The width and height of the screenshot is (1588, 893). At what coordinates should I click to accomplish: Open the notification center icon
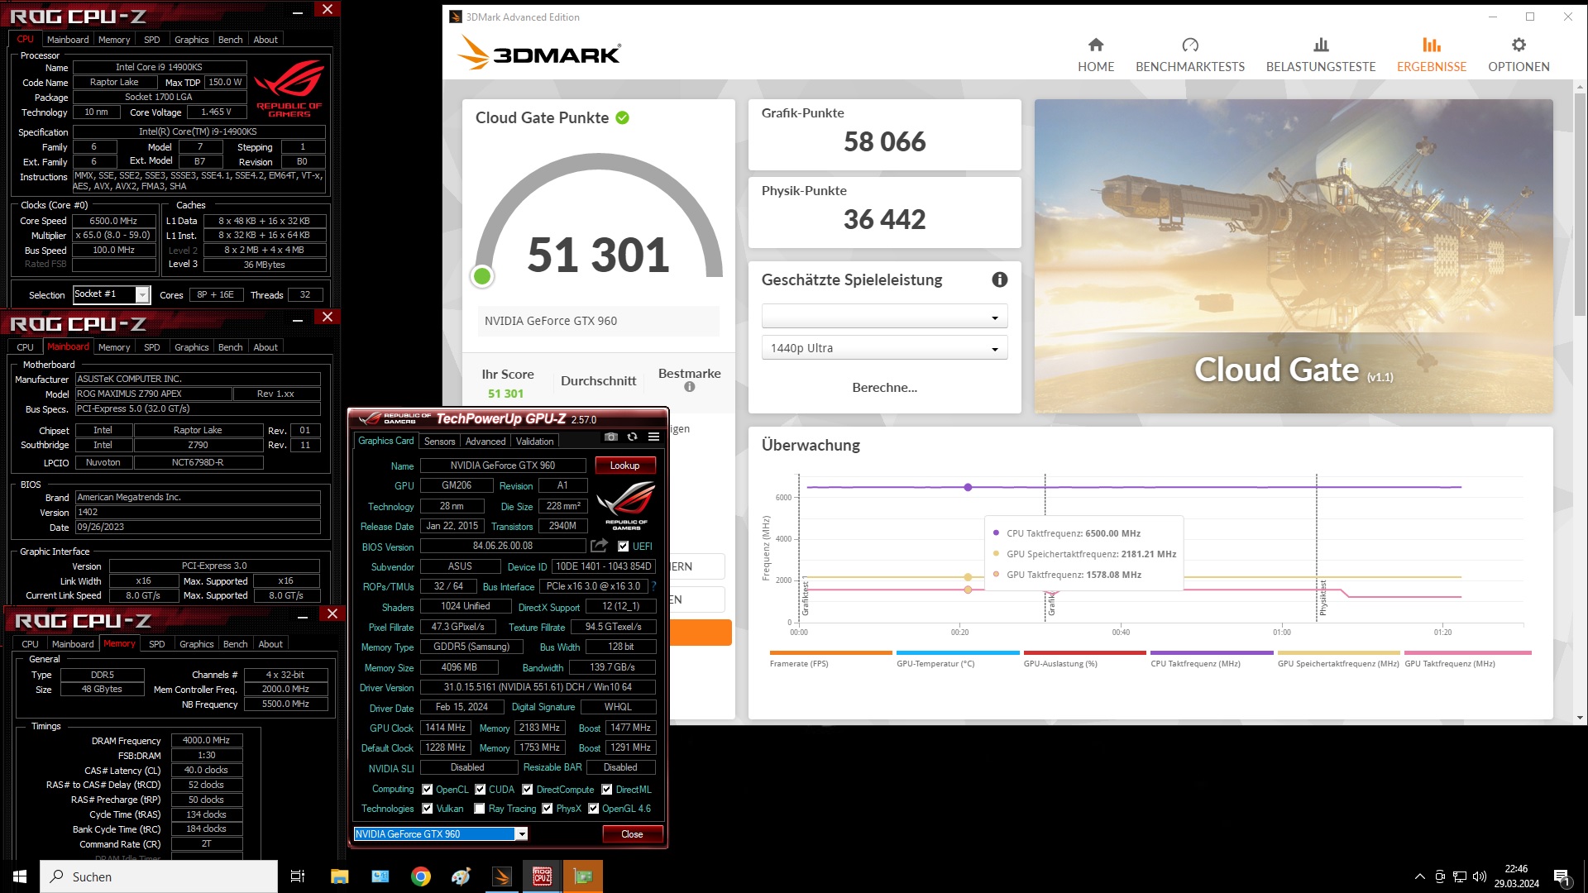[1562, 876]
